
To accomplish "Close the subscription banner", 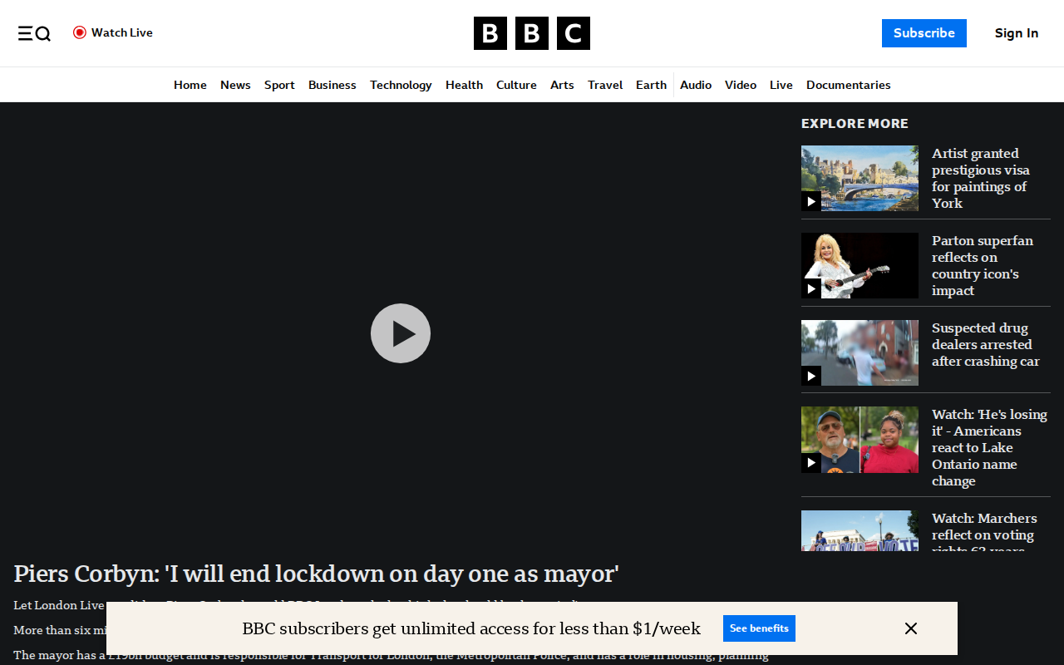I will point(911,628).
